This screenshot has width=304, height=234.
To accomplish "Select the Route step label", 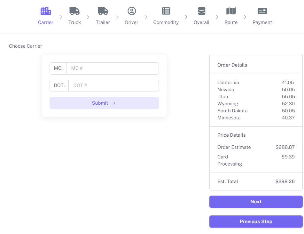I will (231, 22).
